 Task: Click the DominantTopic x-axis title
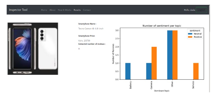click(x=162, y=91)
